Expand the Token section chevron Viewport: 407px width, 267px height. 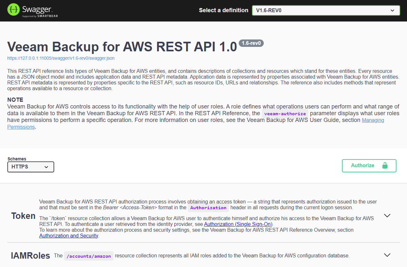tap(387, 216)
